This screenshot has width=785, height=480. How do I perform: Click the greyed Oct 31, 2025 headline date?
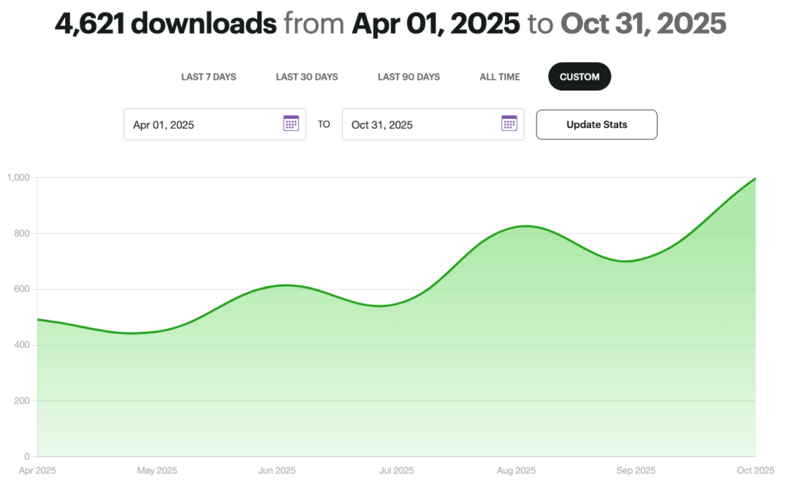[642, 25]
